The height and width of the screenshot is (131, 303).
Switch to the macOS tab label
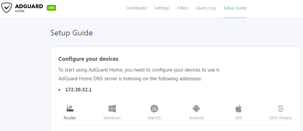click(x=154, y=118)
